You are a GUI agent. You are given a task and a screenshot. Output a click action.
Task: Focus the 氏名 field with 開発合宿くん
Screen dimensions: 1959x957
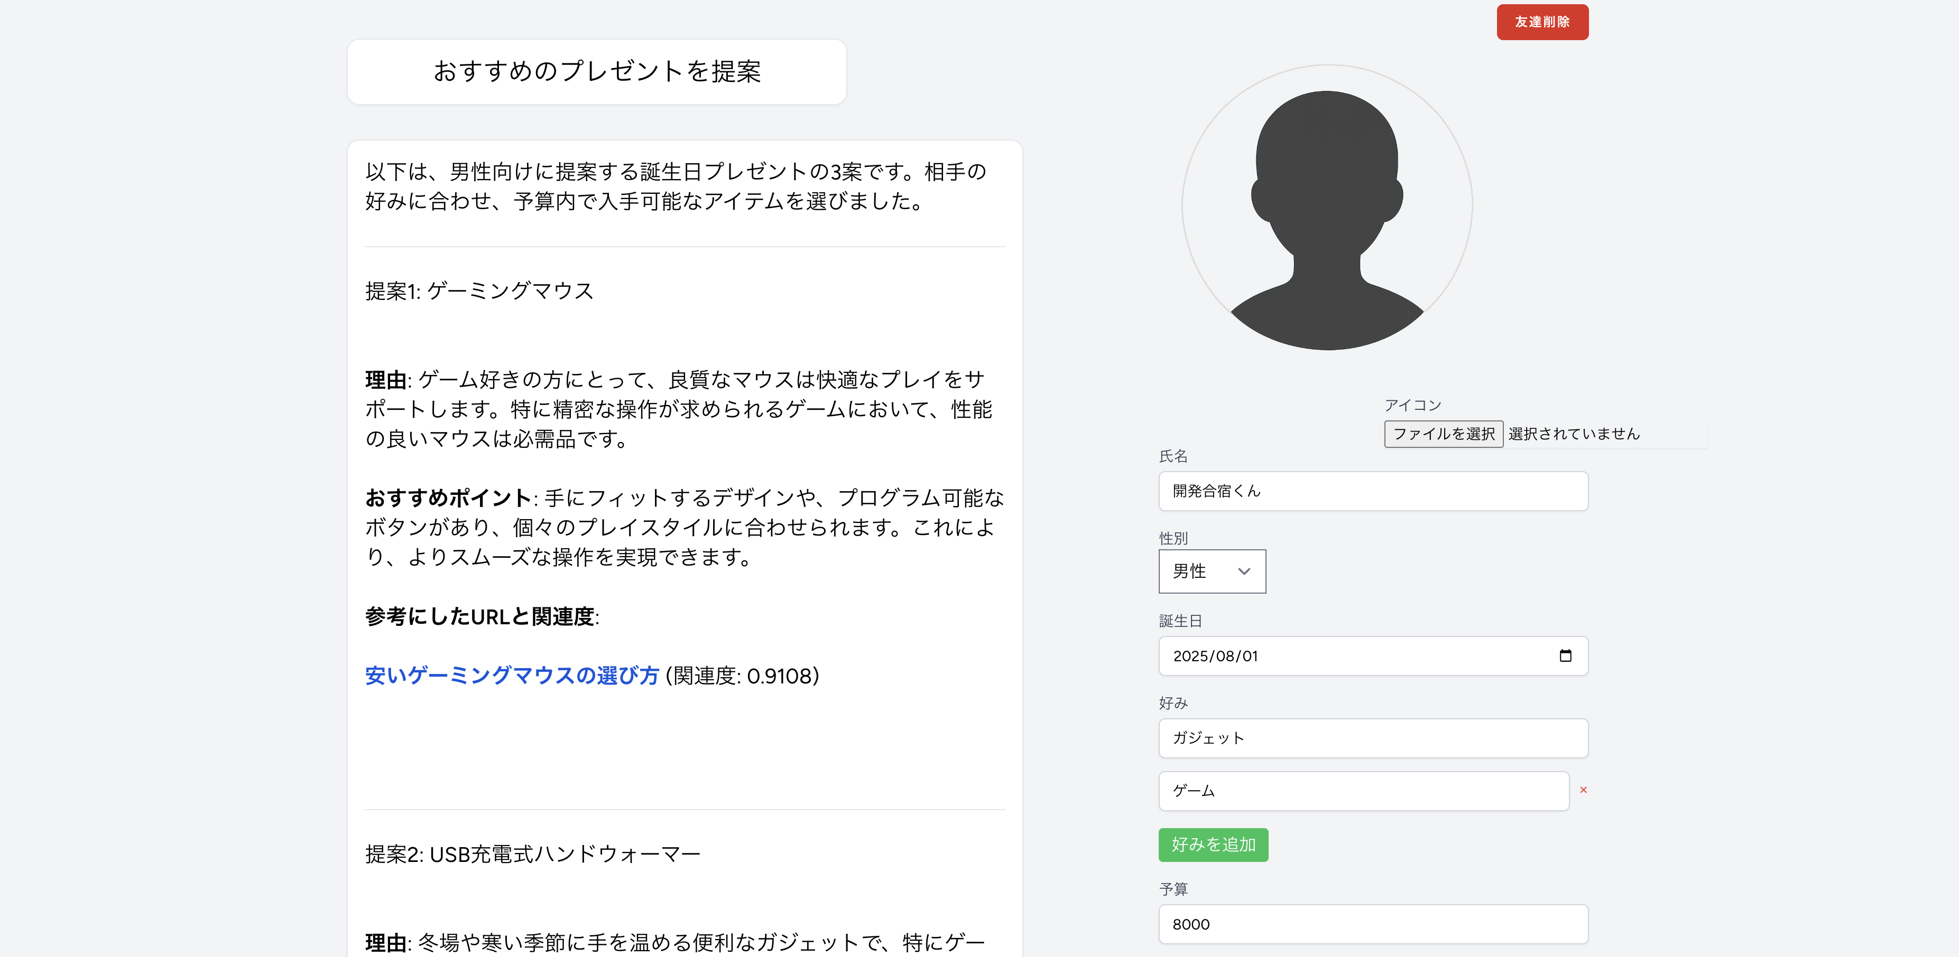click(1373, 491)
